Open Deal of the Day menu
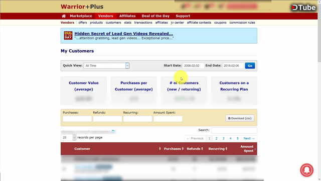Screen dimensions: 321x181 tap(155, 16)
